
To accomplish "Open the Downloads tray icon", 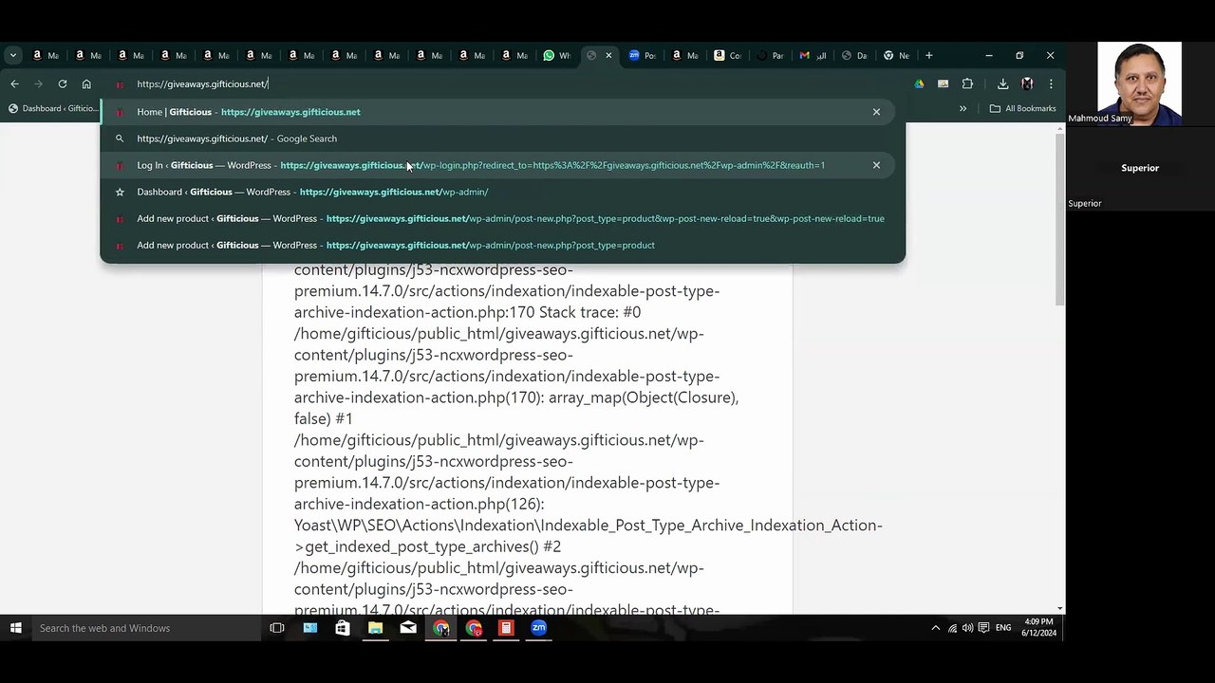I will (1002, 83).
